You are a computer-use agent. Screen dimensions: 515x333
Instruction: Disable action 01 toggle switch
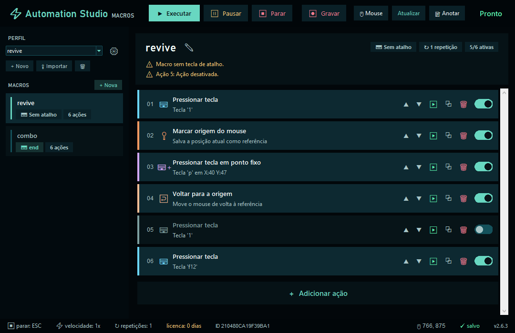[484, 104]
